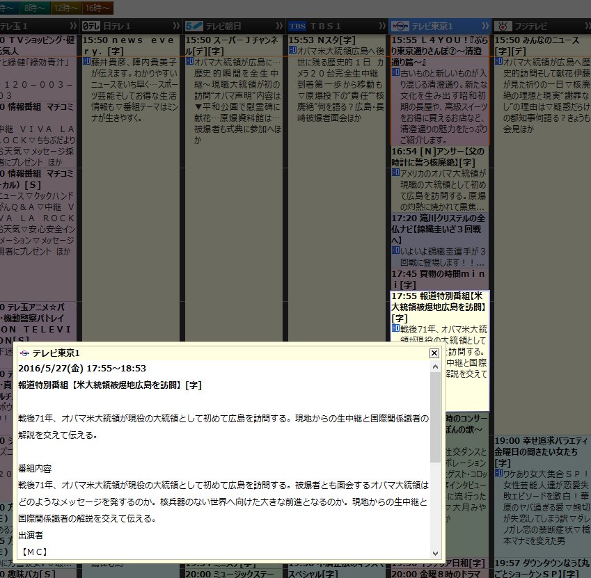Close the program detail popup

tap(434, 353)
